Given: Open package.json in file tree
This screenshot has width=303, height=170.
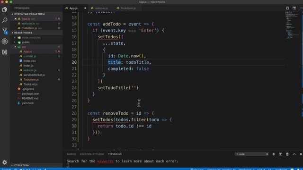Looking at the screenshot, I should coord(36,93).
